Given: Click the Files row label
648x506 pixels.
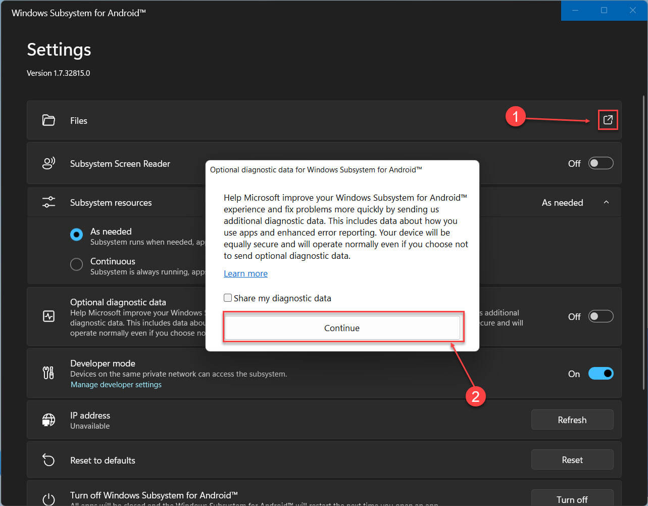Looking at the screenshot, I should coord(79,120).
